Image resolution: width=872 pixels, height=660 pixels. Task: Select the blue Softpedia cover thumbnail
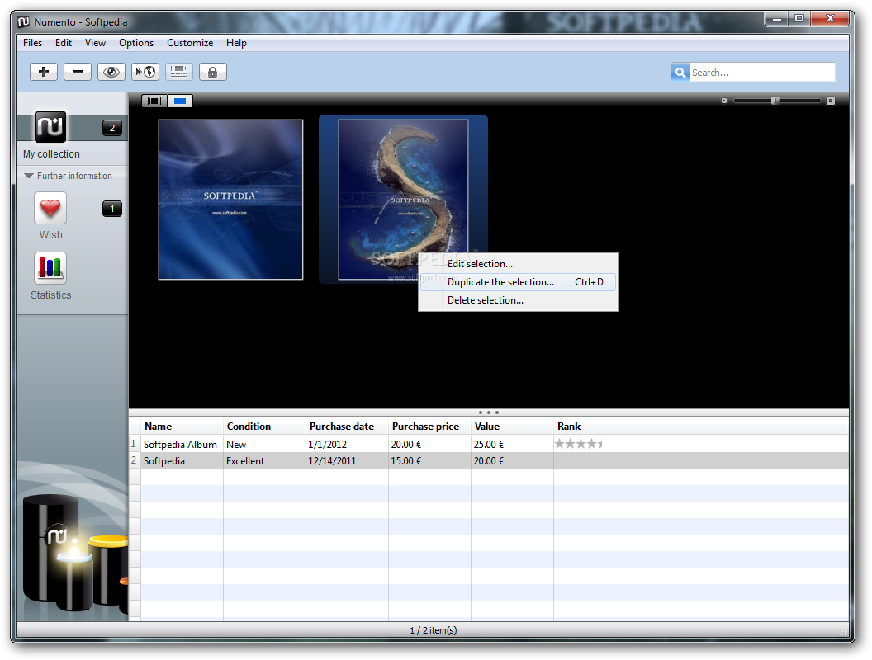point(230,200)
